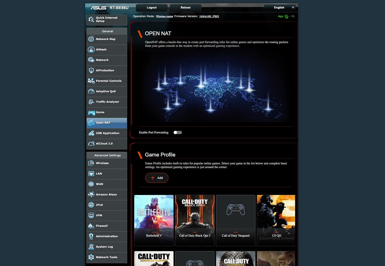
Task: Toggle the Enable Port Forwarding switch
Action: click(178, 132)
